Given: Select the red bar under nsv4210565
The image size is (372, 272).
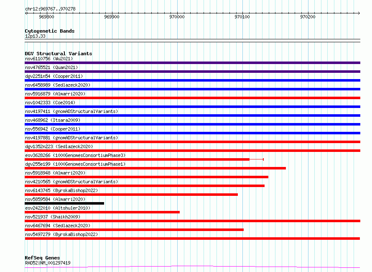Looking at the screenshot, I should 145,186.
